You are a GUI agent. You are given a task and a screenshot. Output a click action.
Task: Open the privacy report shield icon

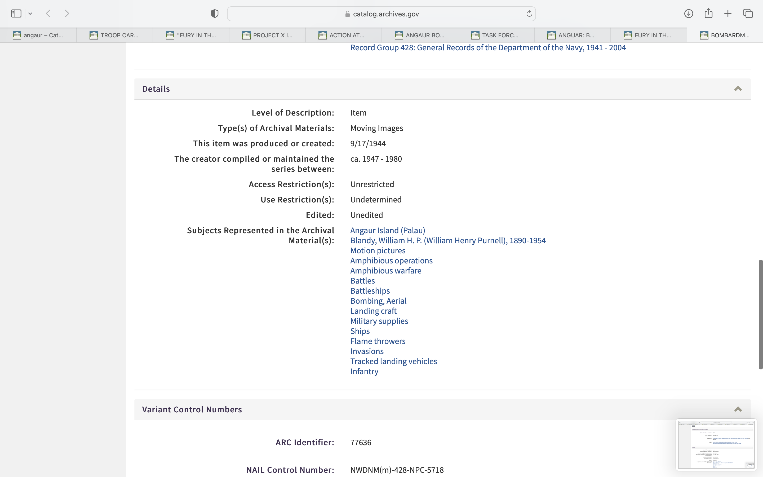[x=215, y=14]
